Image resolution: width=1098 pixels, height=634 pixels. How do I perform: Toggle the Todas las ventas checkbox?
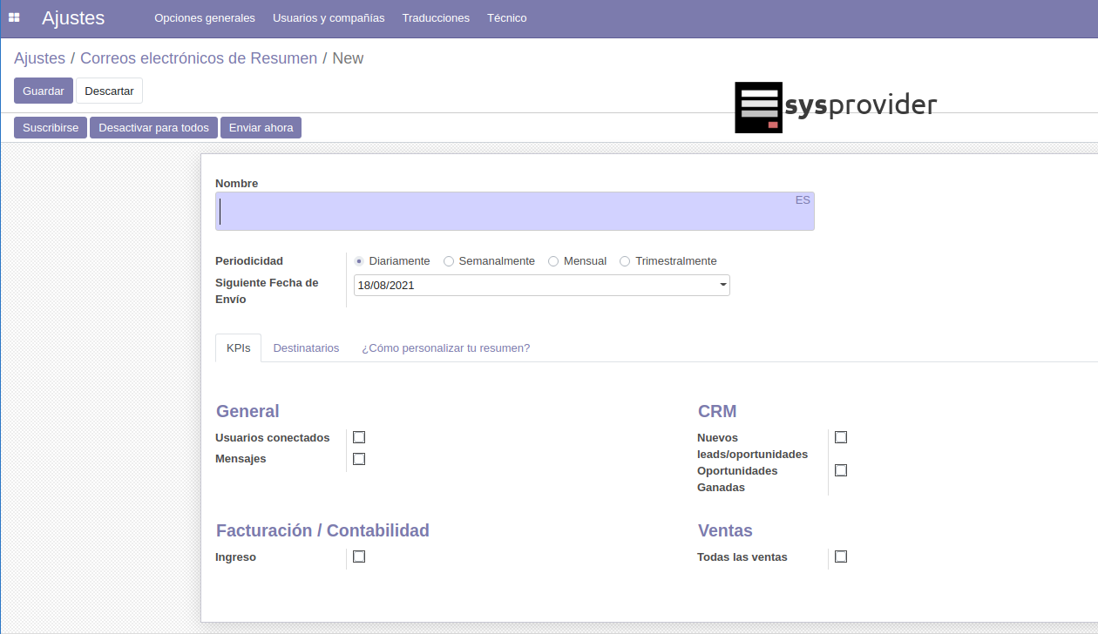(x=841, y=556)
